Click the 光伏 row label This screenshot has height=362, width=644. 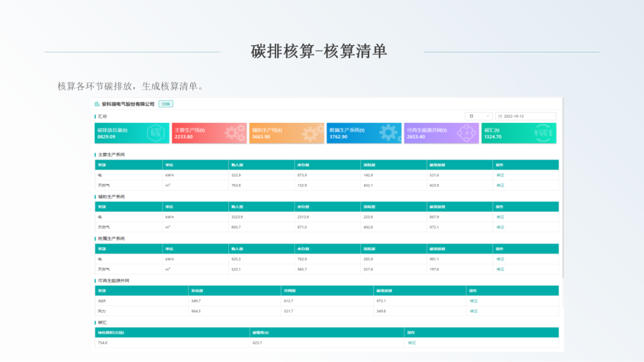click(102, 301)
